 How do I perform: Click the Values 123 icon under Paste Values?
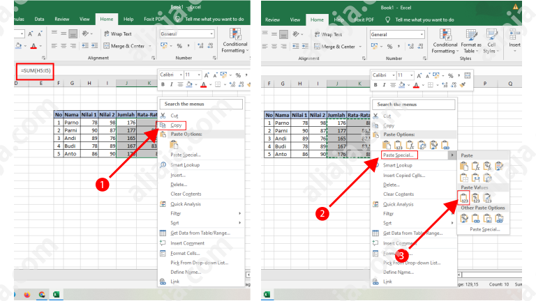(464, 198)
